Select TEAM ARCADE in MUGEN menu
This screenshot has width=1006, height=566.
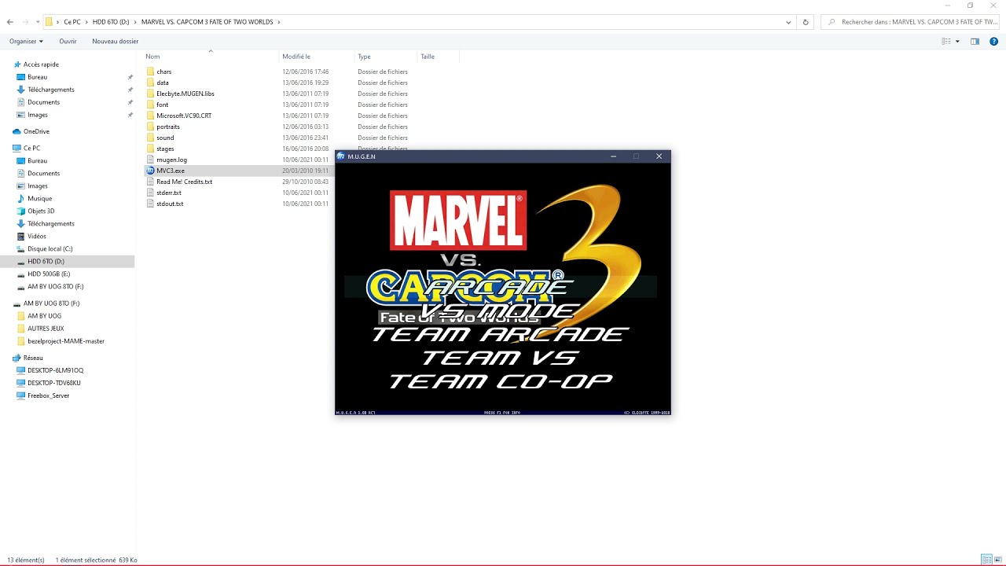pyautogui.click(x=500, y=333)
